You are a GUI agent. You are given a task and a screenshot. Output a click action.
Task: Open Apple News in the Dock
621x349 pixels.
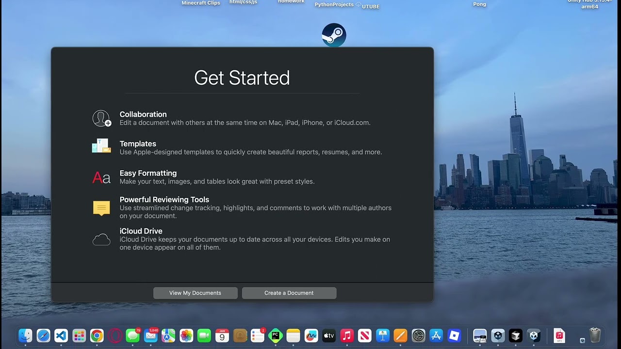click(365, 335)
